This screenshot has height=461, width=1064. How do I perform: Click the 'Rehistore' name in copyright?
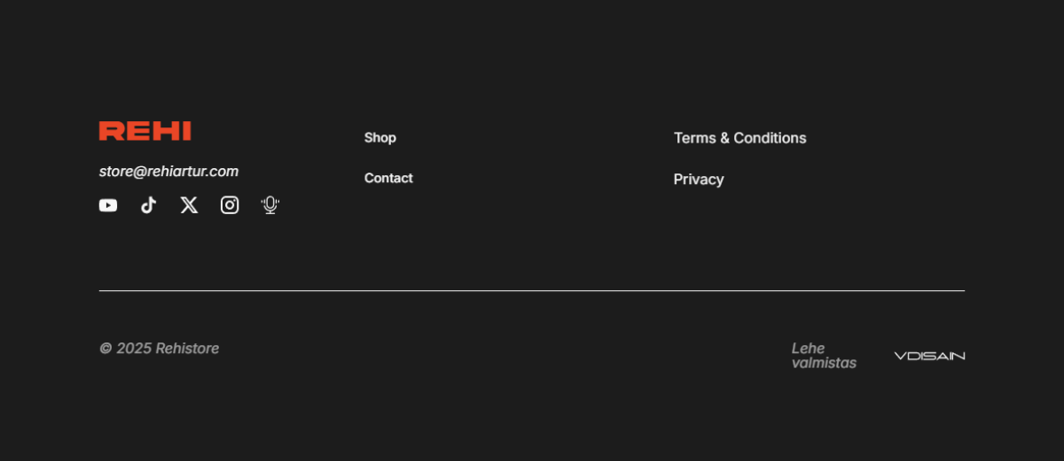click(187, 349)
